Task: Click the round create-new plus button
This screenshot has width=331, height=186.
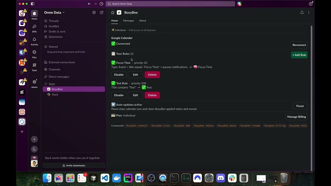Action: [34, 139]
